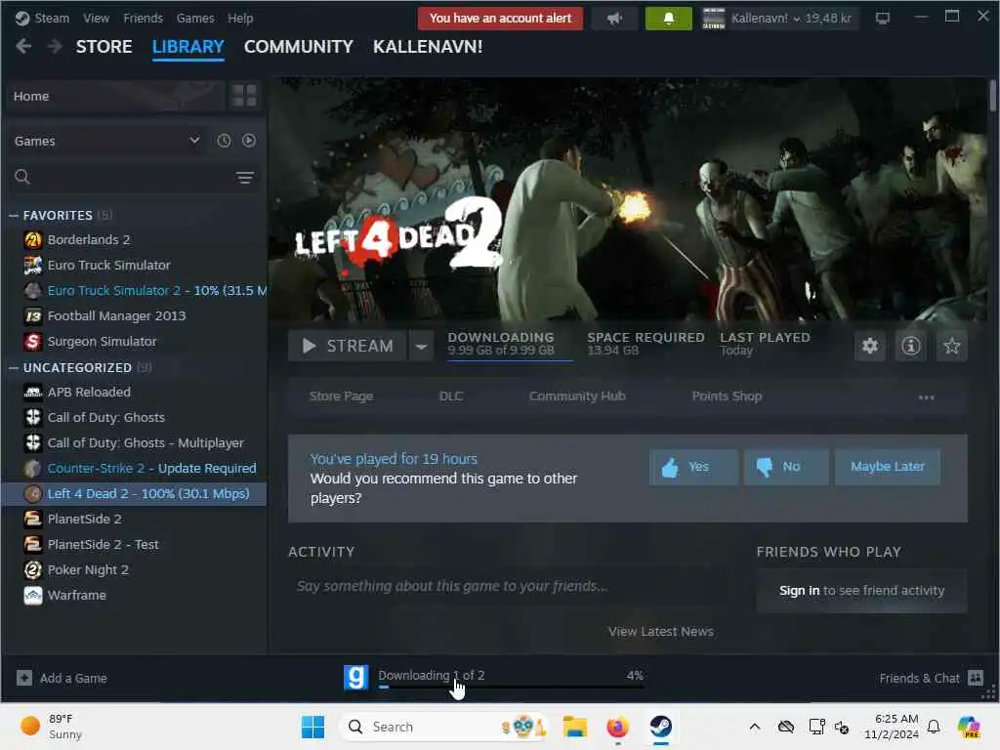1000x750 pixels.
Task: Open the Games filter dropdown
Action: point(107,141)
